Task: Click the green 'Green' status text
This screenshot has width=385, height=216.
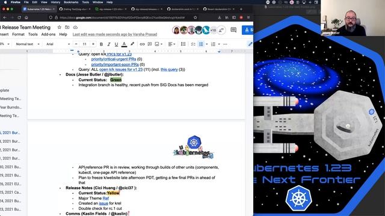Action: 116,80
